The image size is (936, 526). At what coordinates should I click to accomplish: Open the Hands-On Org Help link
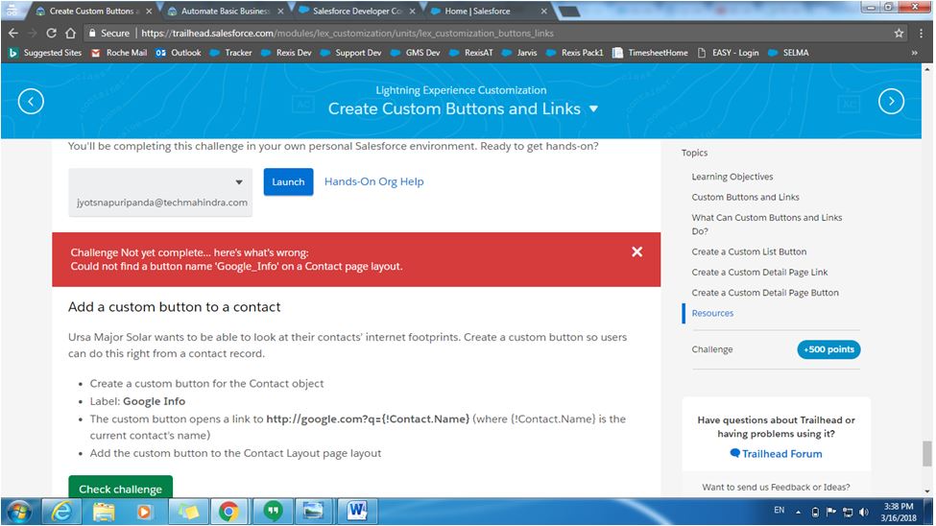pos(373,181)
